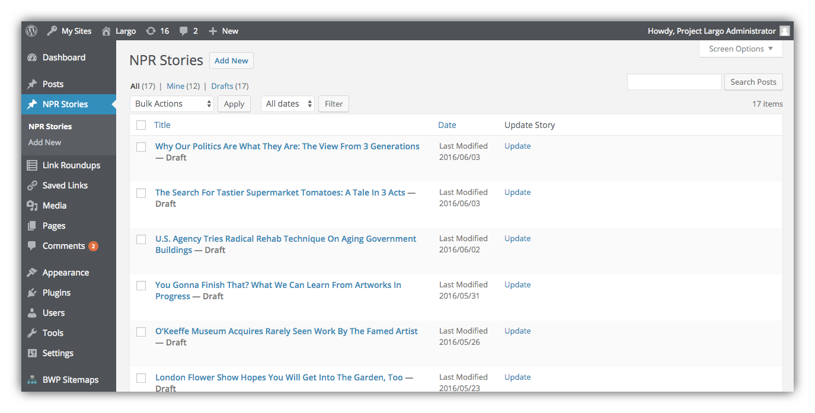The height and width of the screenshot is (413, 815).
Task: Click the Largo home icon
Action: click(106, 31)
